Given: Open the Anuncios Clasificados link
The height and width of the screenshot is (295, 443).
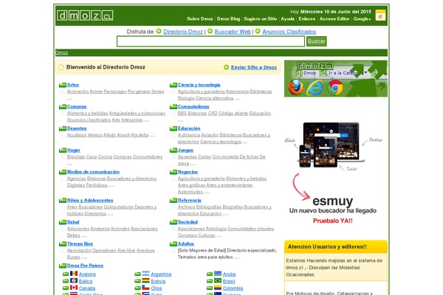Looking at the screenshot, I should (x=289, y=32).
